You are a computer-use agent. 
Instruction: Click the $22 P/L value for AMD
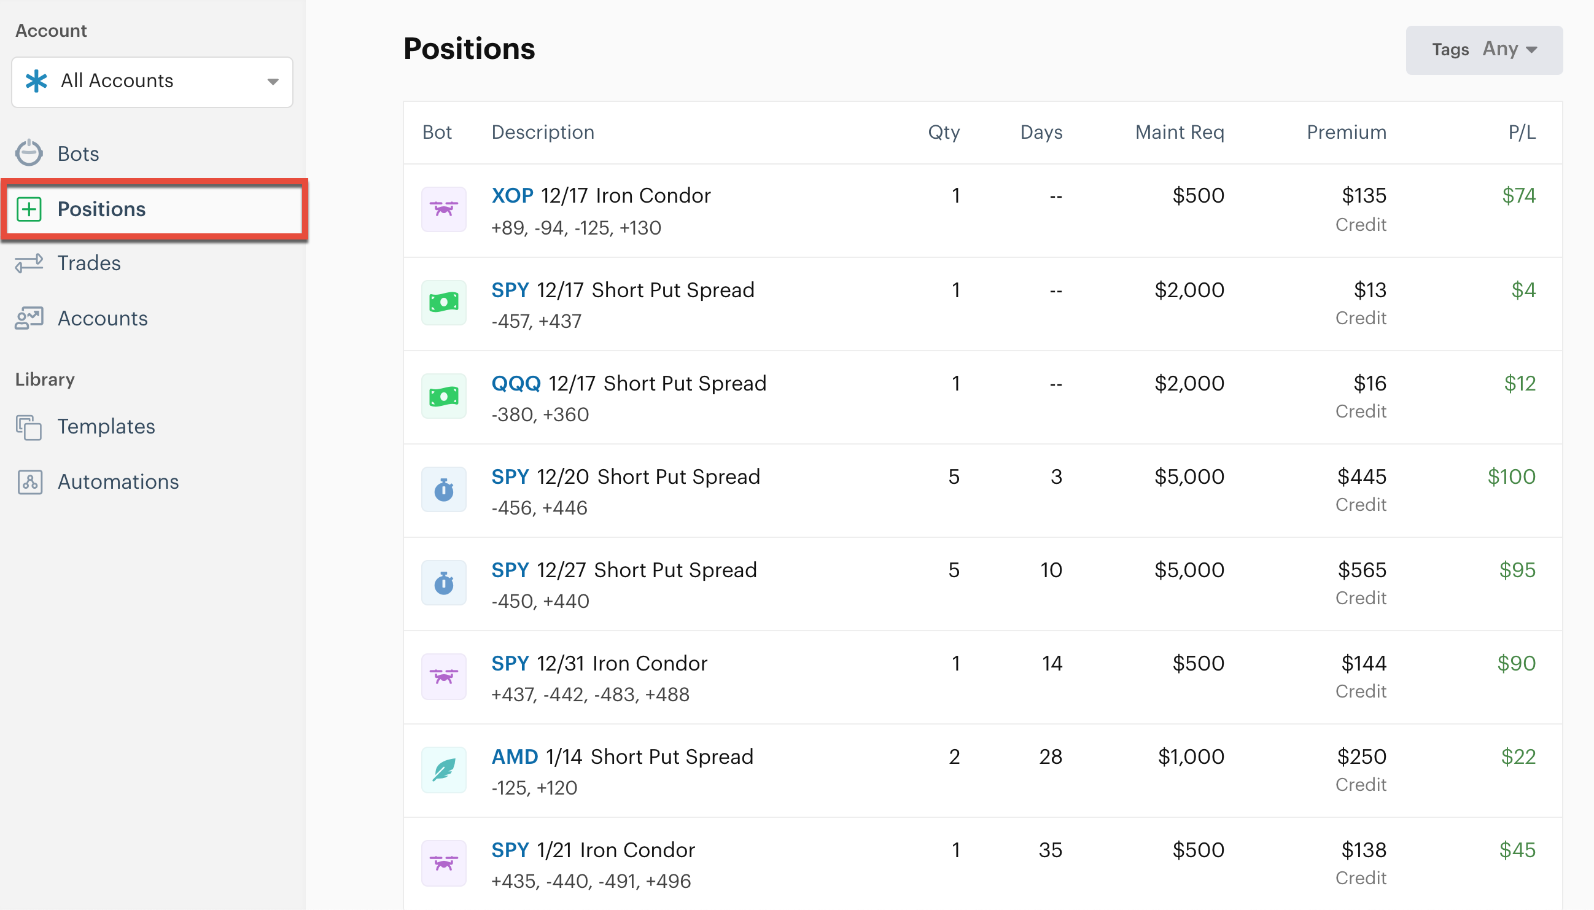pyautogui.click(x=1518, y=757)
